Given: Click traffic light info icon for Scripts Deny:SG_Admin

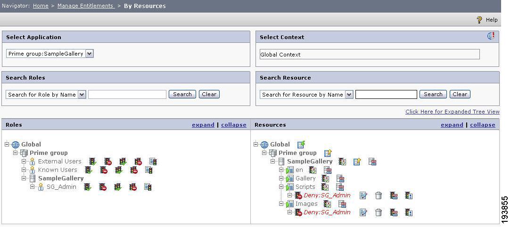Looking at the screenshot, I should point(409,195).
